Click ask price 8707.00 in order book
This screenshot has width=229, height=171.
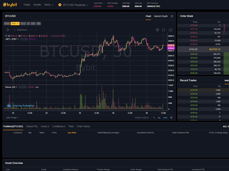(194, 29)
